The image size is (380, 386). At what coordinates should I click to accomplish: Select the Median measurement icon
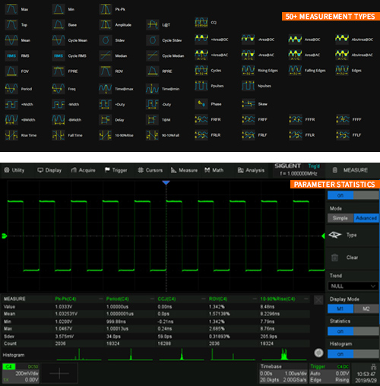pos(106,55)
